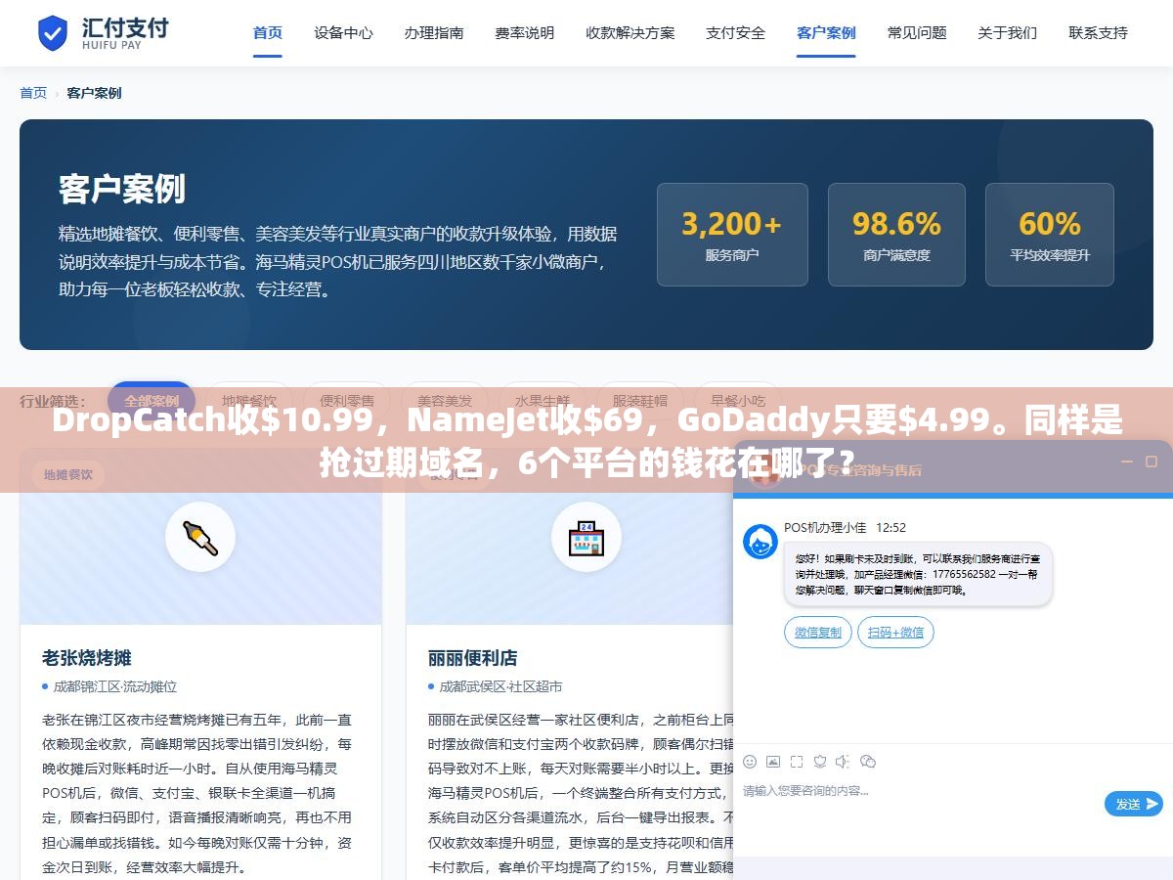Click the screenshot capture icon in chat
This screenshot has height=880, width=1173.
click(797, 762)
